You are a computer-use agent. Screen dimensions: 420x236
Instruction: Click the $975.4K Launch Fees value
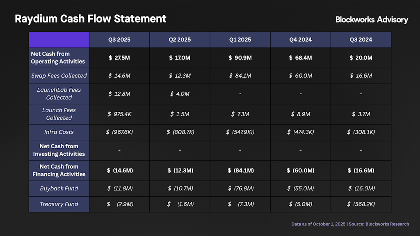[x=119, y=114]
